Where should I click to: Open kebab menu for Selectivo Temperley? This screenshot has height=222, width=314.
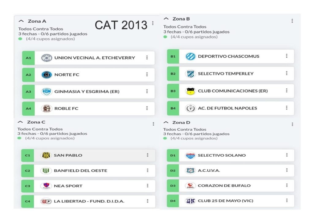click(x=287, y=73)
